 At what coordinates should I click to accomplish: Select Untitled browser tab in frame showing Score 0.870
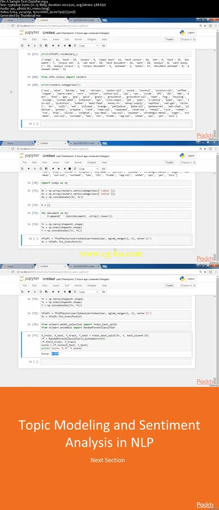point(50,266)
